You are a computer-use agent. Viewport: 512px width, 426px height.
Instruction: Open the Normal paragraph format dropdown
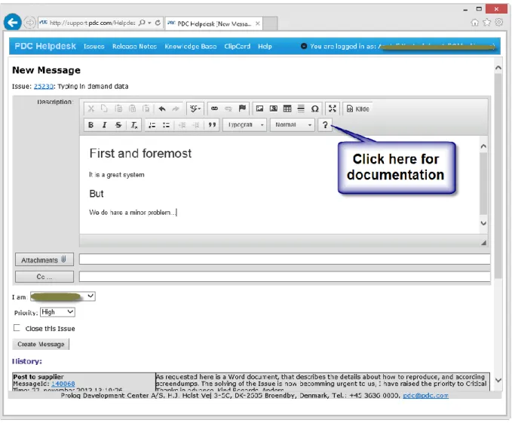(x=293, y=124)
